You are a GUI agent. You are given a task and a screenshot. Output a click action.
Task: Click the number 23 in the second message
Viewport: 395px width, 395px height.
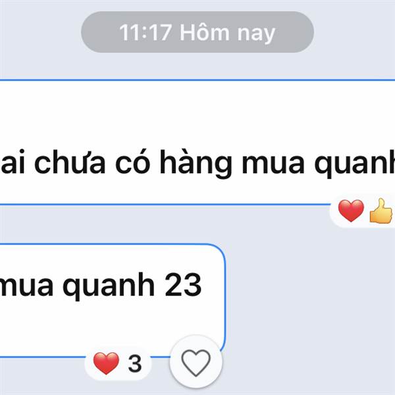(x=183, y=285)
